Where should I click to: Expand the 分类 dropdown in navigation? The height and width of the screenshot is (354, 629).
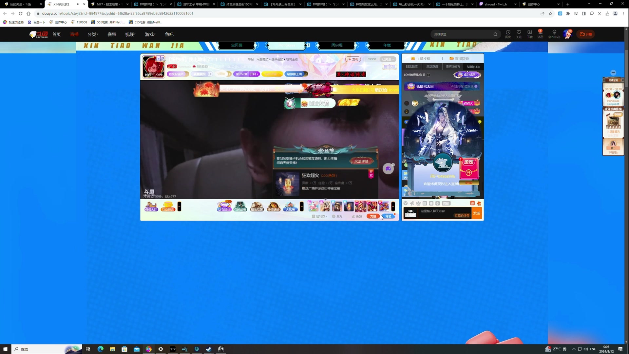(x=93, y=34)
